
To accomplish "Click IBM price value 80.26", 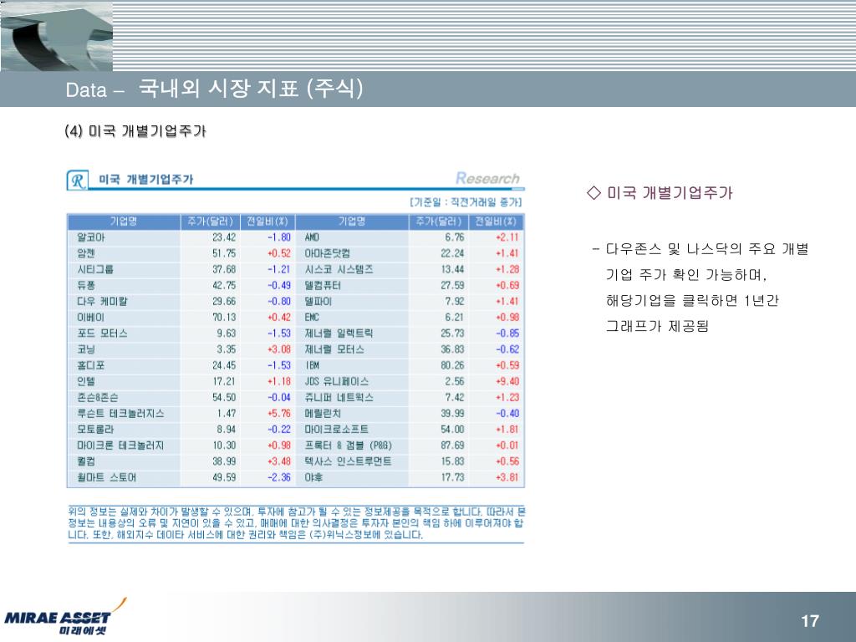I will [x=452, y=365].
